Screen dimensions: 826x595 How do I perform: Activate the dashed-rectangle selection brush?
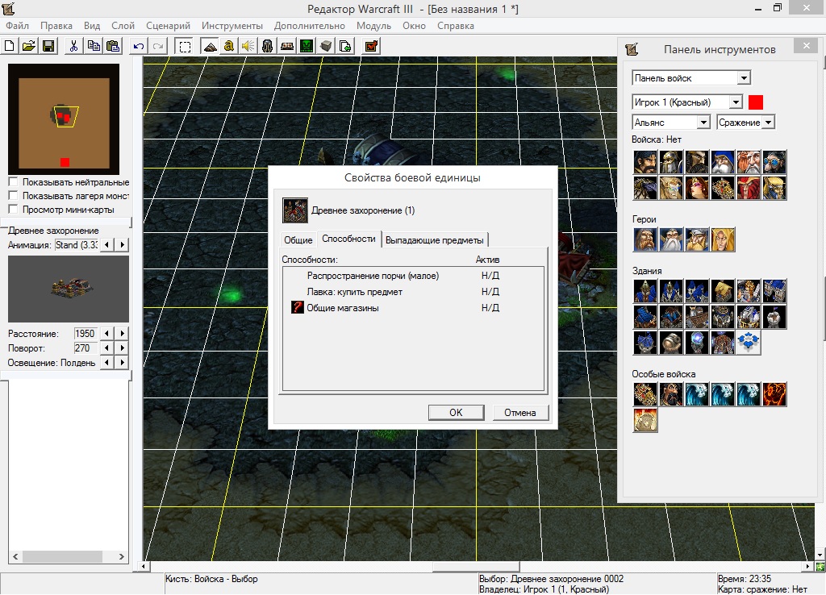click(185, 46)
